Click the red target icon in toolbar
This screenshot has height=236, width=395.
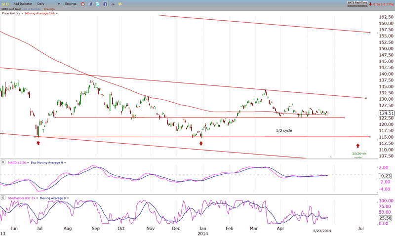click(82, 4)
